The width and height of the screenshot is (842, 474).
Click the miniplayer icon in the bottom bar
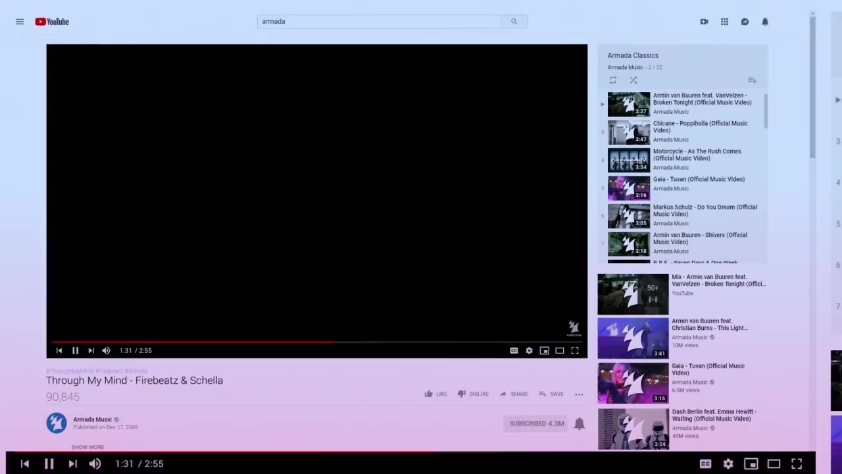pos(751,464)
